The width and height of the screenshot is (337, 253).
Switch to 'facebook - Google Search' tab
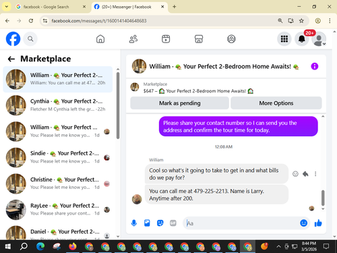point(46,7)
